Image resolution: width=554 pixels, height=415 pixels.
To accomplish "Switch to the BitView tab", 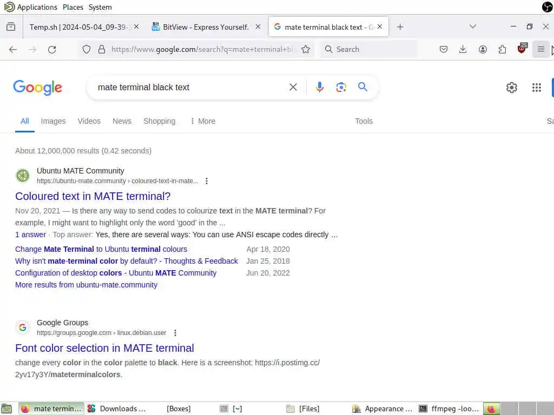I will (206, 27).
